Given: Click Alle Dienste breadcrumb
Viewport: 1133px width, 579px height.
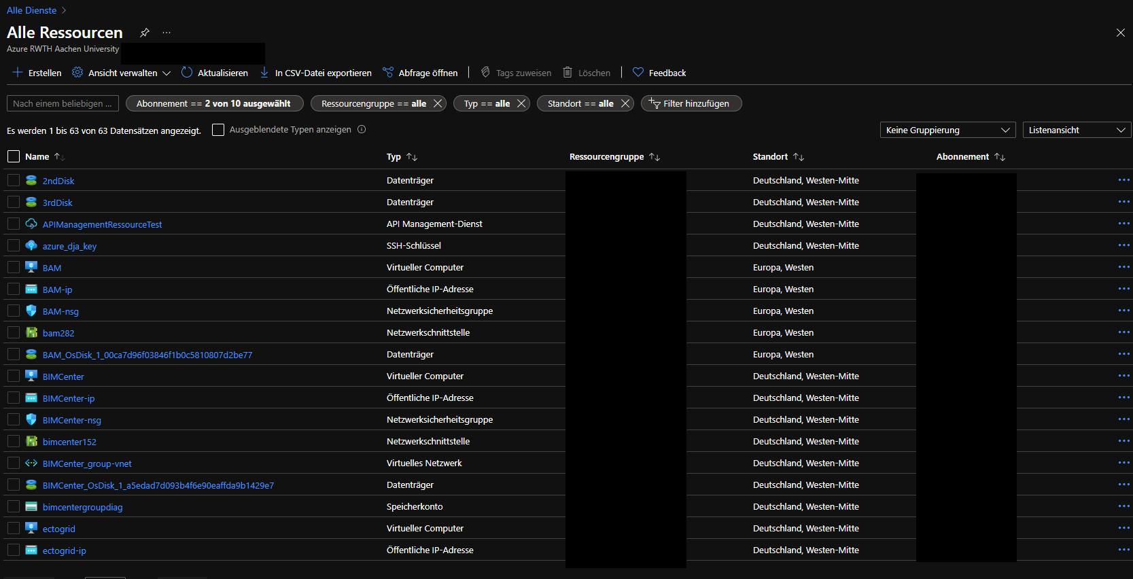Looking at the screenshot, I should click(32, 10).
